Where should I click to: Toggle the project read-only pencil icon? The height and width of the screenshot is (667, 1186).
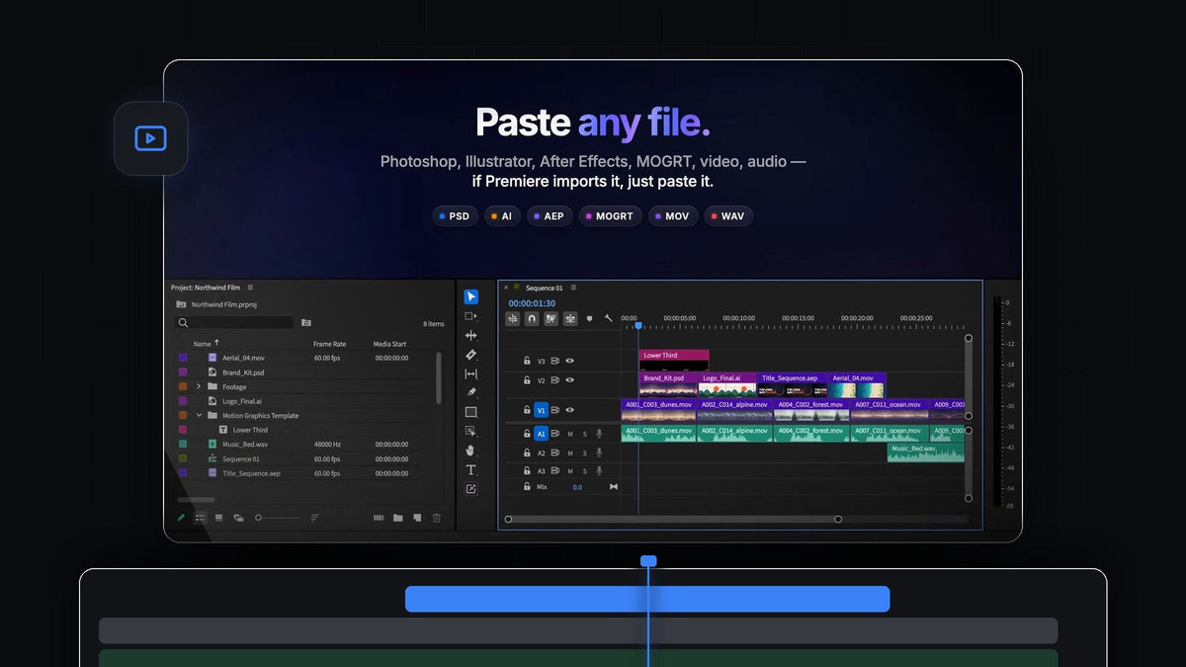point(181,518)
